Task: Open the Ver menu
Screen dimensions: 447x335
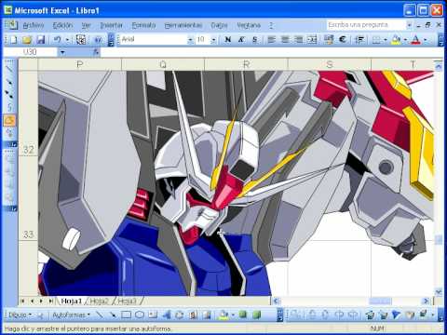Action: tap(86, 25)
